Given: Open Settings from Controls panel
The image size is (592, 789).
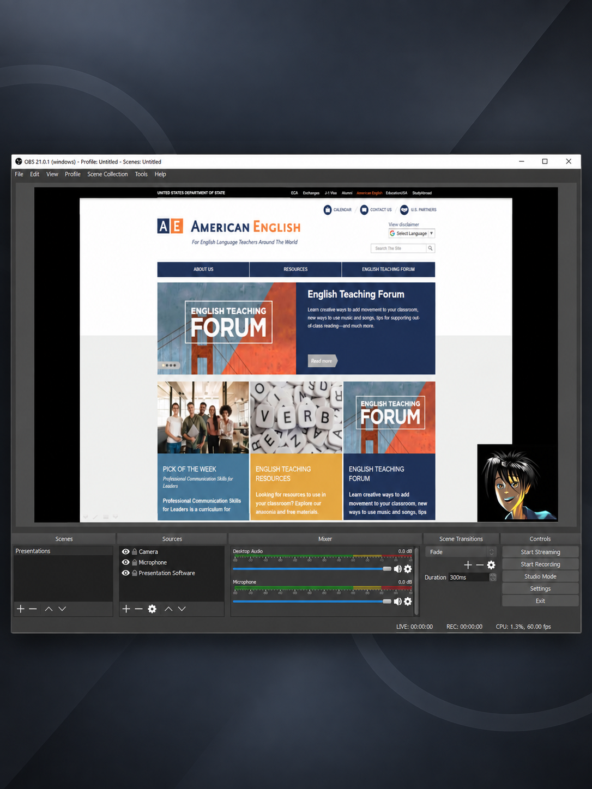Looking at the screenshot, I should (540, 588).
